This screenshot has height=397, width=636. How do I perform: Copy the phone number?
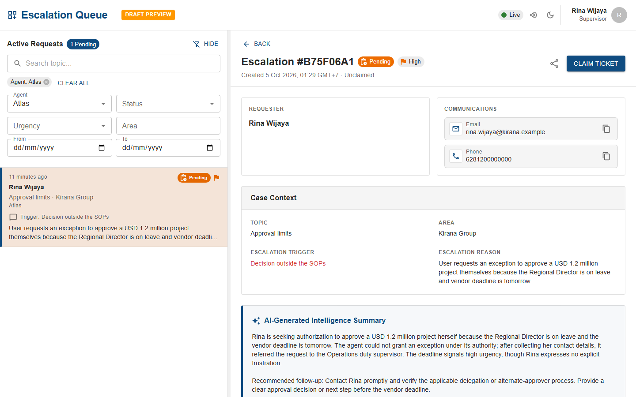coord(606,156)
